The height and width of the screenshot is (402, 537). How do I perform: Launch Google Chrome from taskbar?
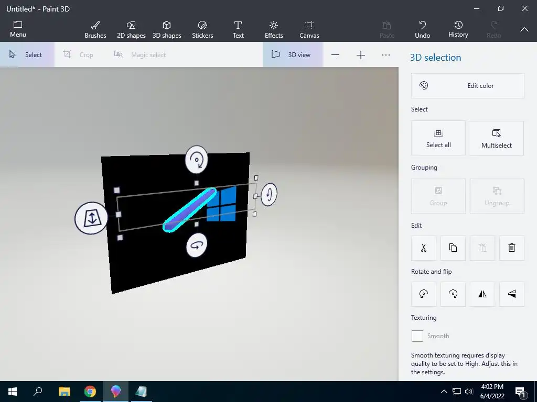click(x=90, y=392)
